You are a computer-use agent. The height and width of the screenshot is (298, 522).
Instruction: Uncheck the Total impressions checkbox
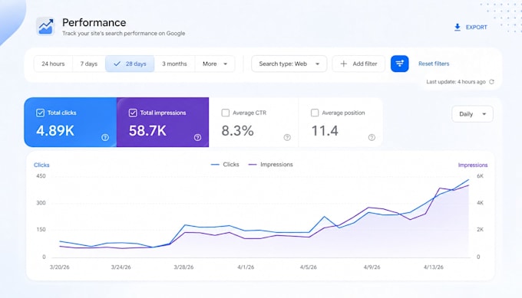(x=133, y=113)
